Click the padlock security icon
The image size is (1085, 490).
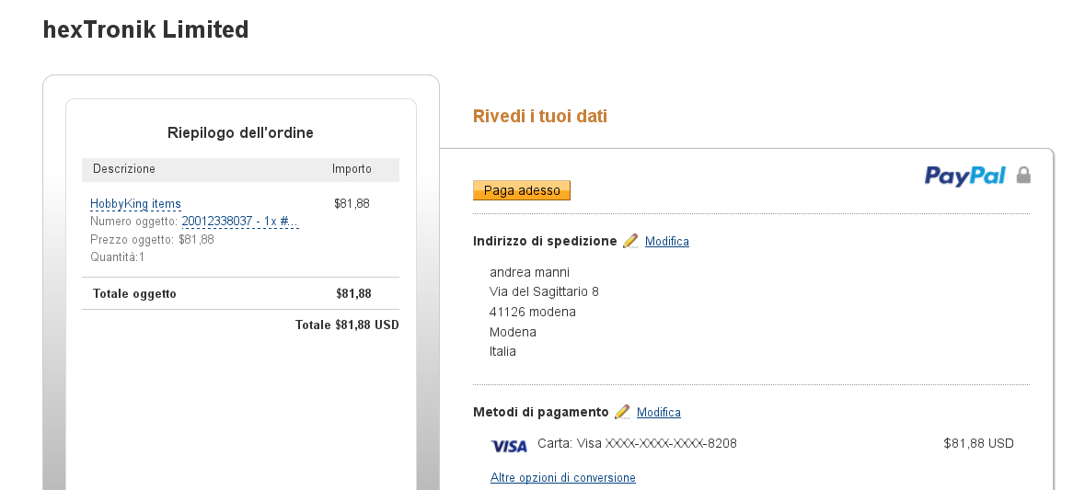coord(1023,175)
